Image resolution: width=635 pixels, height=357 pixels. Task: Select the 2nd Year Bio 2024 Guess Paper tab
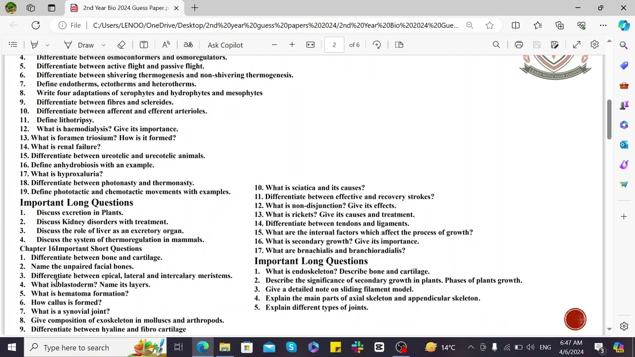tap(124, 8)
